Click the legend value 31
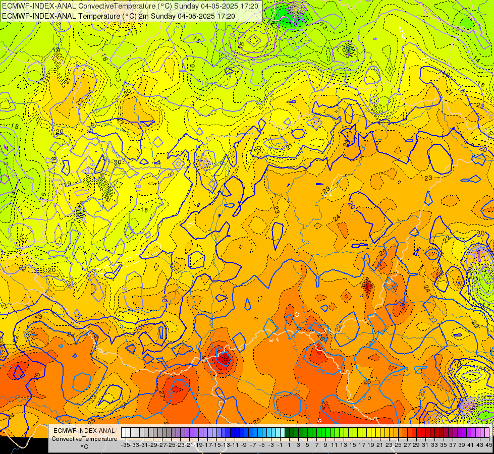 (x=425, y=445)
